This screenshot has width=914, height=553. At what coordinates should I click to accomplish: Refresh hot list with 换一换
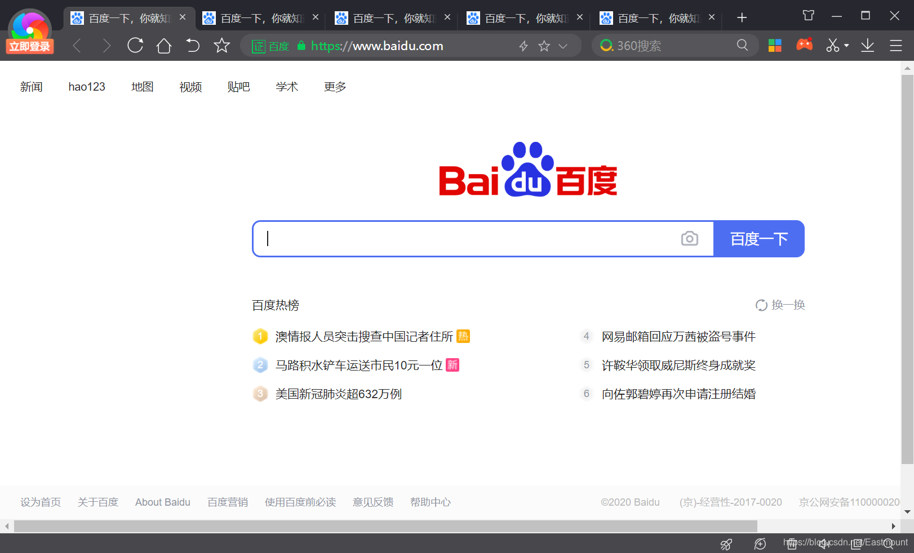pyautogui.click(x=780, y=305)
